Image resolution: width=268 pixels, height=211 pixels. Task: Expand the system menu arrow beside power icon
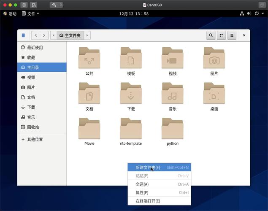pyautogui.click(x=263, y=14)
